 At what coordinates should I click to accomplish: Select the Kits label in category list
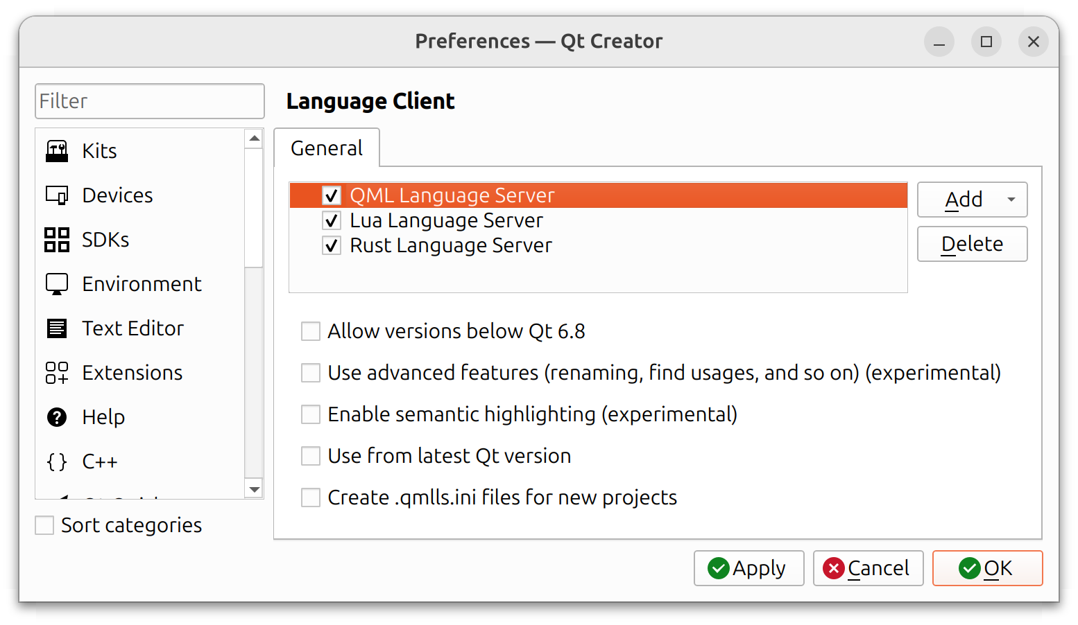coord(99,151)
